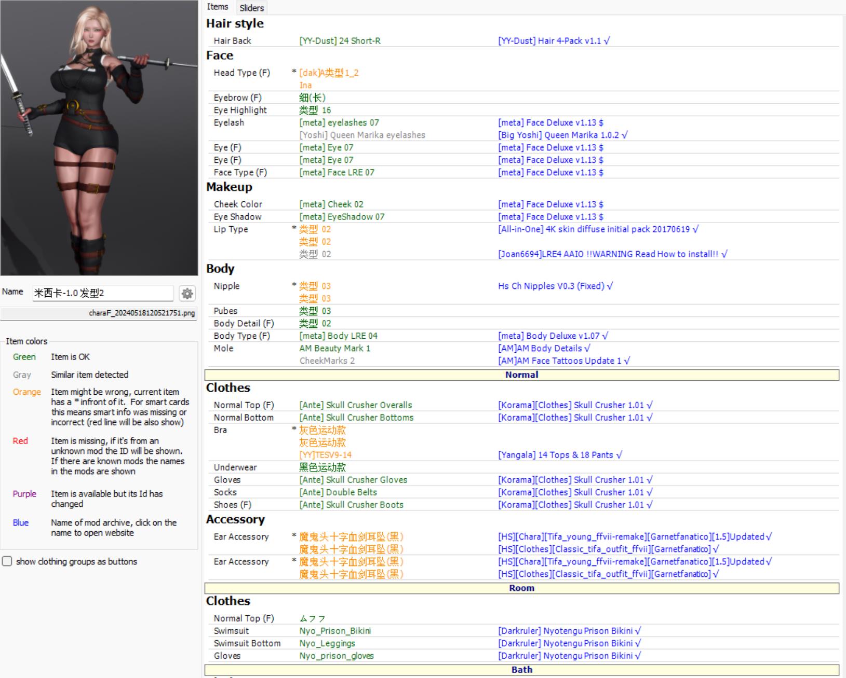Click the gear settings icon beside Name
Viewport: 846px width, 678px height.
pyautogui.click(x=187, y=294)
